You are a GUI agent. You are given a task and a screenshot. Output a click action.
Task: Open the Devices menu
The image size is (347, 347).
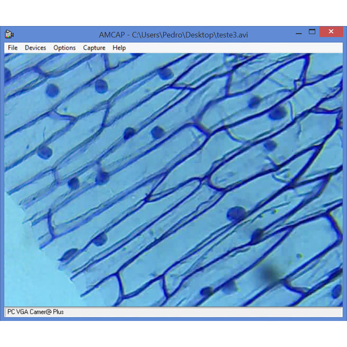[35, 48]
